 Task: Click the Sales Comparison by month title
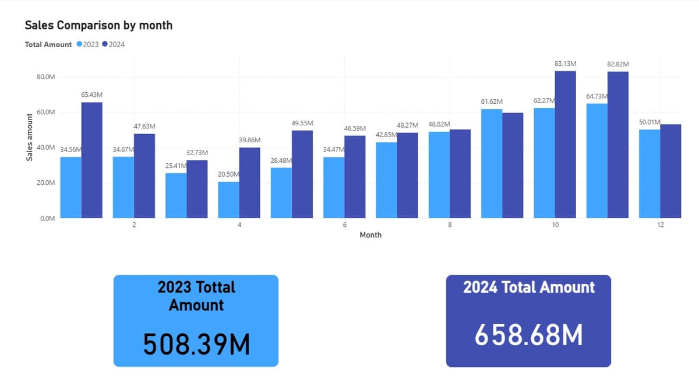tap(98, 26)
